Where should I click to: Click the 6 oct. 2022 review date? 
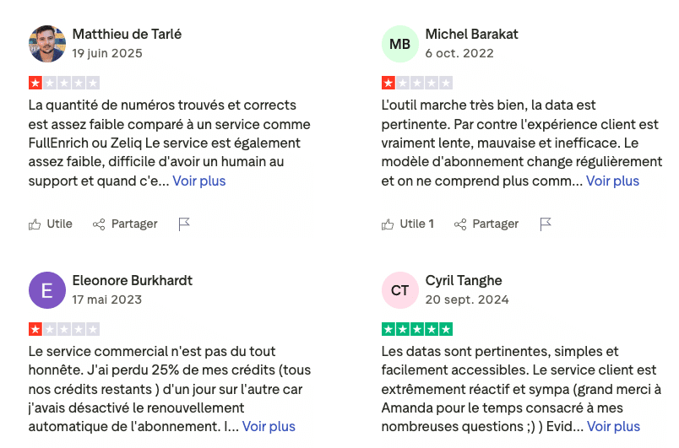click(459, 53)
